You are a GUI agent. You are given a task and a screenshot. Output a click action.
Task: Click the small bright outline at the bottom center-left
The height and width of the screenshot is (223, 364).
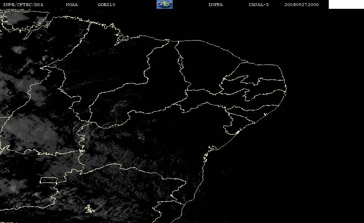tap(88, 209)
